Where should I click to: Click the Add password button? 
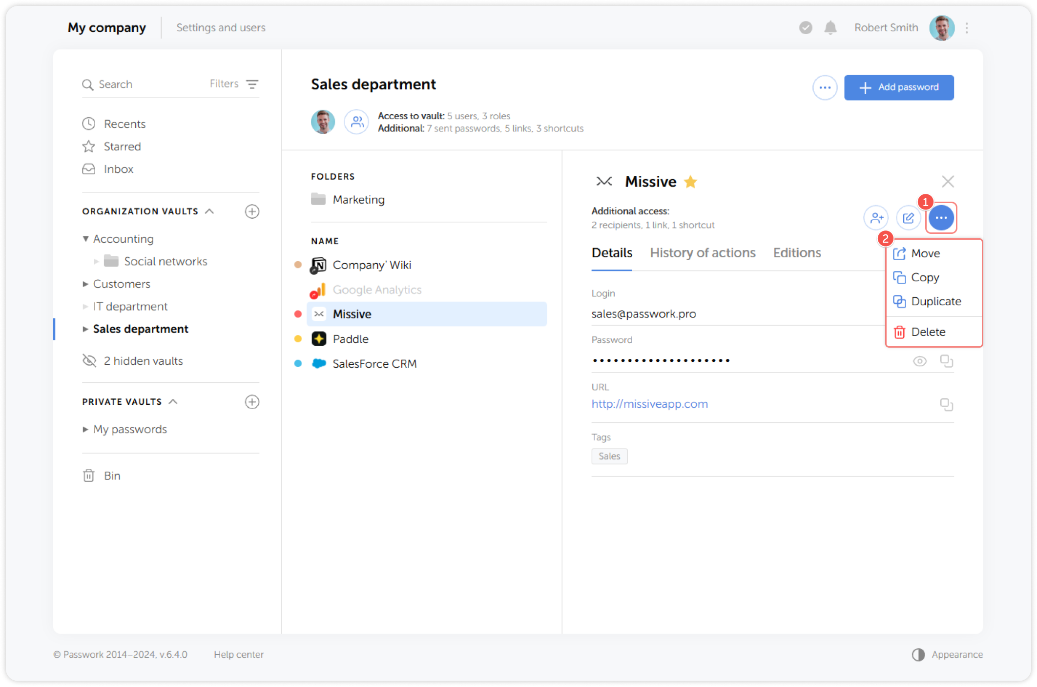pos(899,87)
